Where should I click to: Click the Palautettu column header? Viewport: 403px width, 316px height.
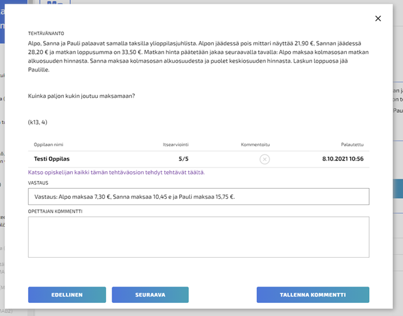(x=352, y=144)
